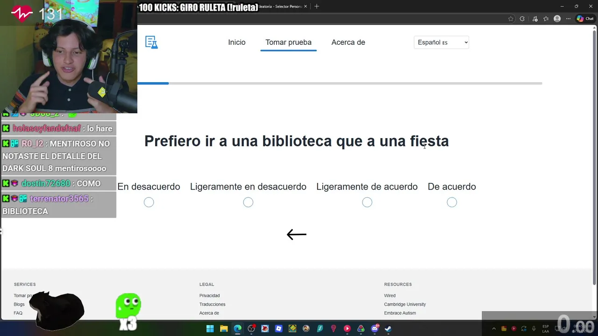
Task: Open the Discord taskbar icon
Action: coord(374,329)
